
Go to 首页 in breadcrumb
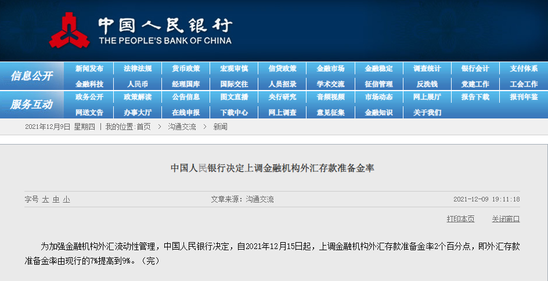[x=143, y=127]
